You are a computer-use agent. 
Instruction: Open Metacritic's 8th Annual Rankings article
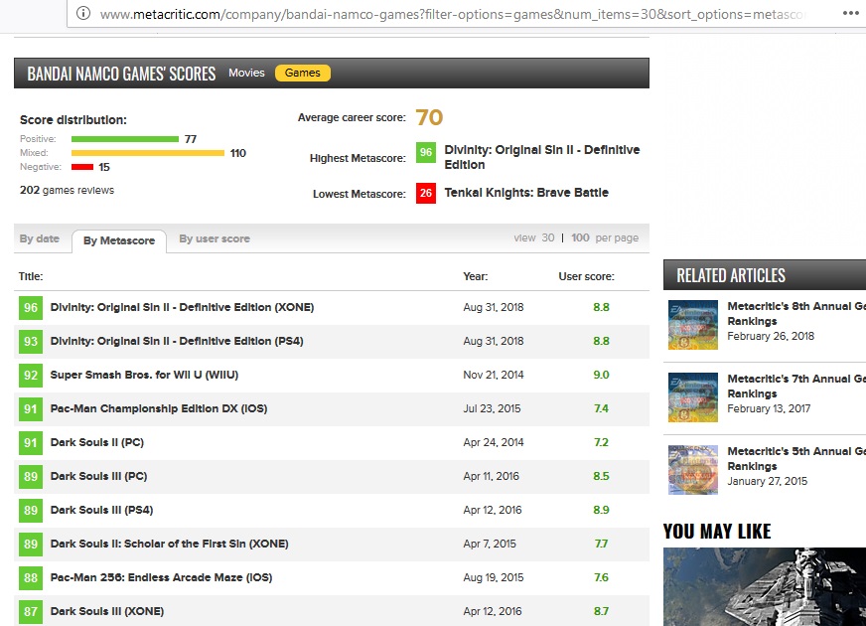click(x=796, y=313)
